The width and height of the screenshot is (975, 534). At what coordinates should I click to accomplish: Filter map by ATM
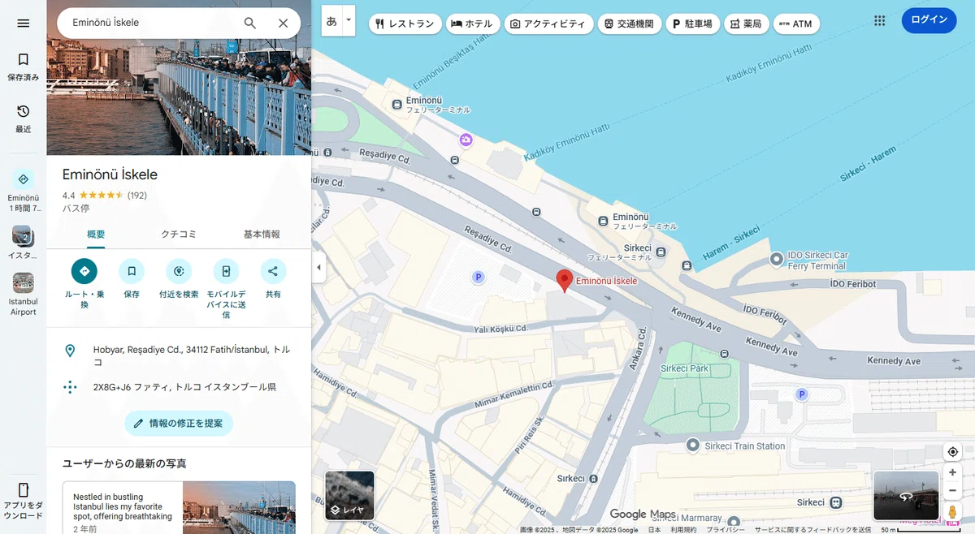click(796, 24)
